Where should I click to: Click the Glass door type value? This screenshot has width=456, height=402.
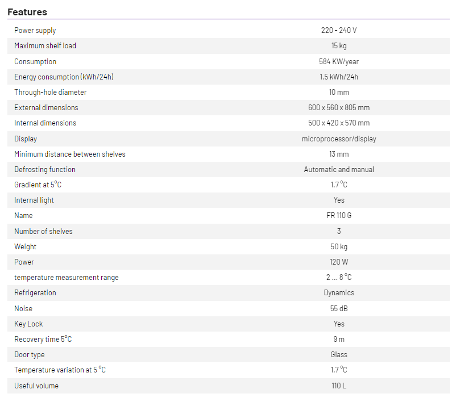click(x=339, y=355)
